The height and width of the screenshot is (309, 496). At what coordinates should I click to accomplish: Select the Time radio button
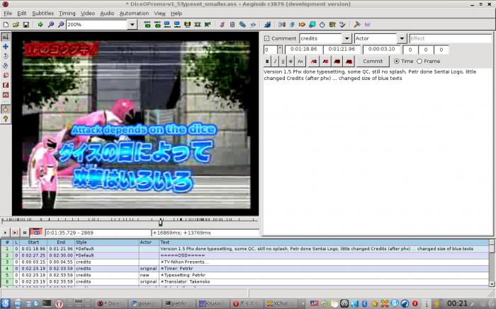396,62
